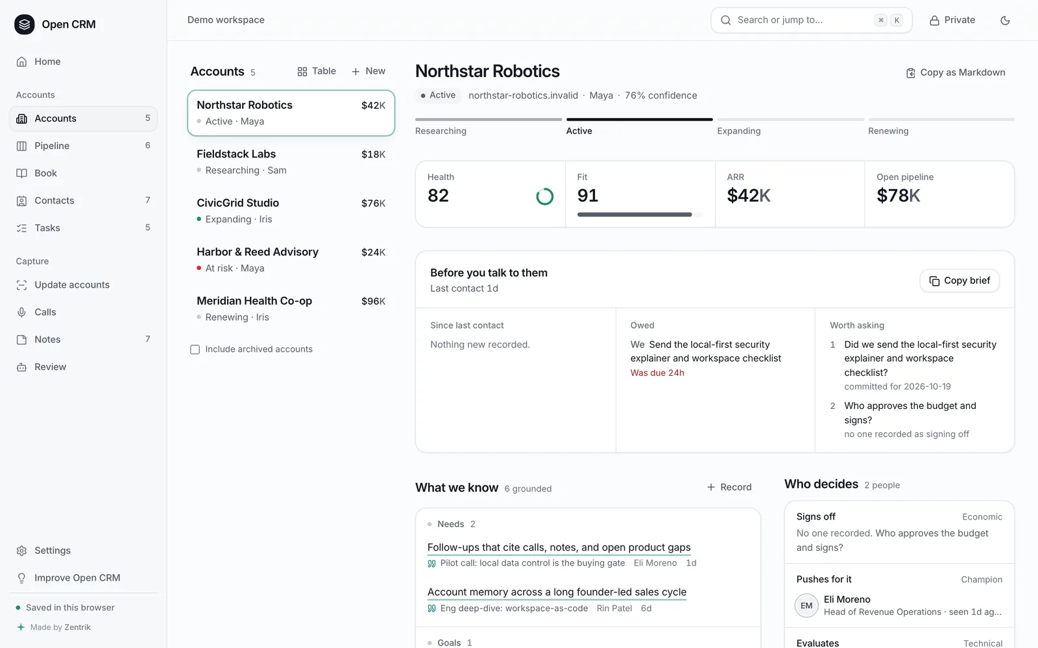This screenshot has height=648, width=1038.
Task: Select the Researching stage
Action: pos(489,127)
